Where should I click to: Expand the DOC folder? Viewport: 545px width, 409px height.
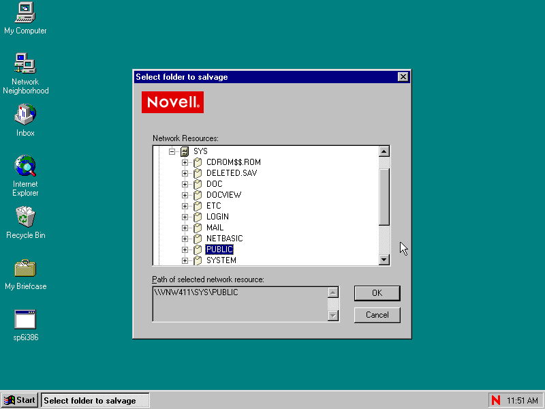tap(185, 184)
